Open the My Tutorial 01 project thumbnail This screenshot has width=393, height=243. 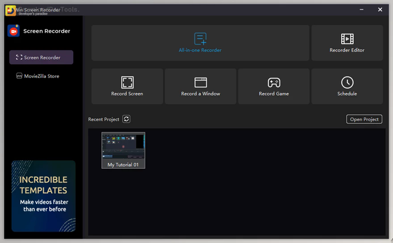[123, 150]
